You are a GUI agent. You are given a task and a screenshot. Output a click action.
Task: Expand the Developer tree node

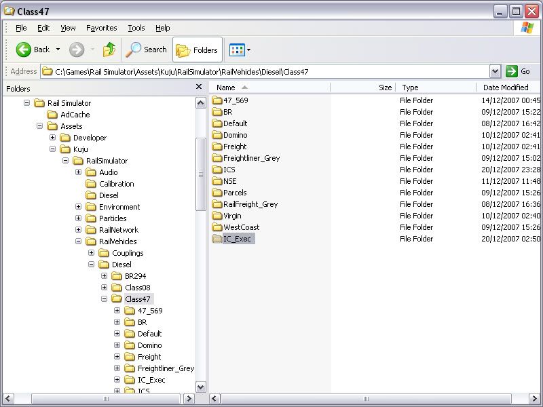[52, 138]
